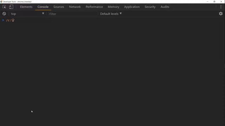Viewport: 225px width, 126px height.
Task: Click the Chrome icon in title bar
Action: pyautogui.click(x=1, y=2)
